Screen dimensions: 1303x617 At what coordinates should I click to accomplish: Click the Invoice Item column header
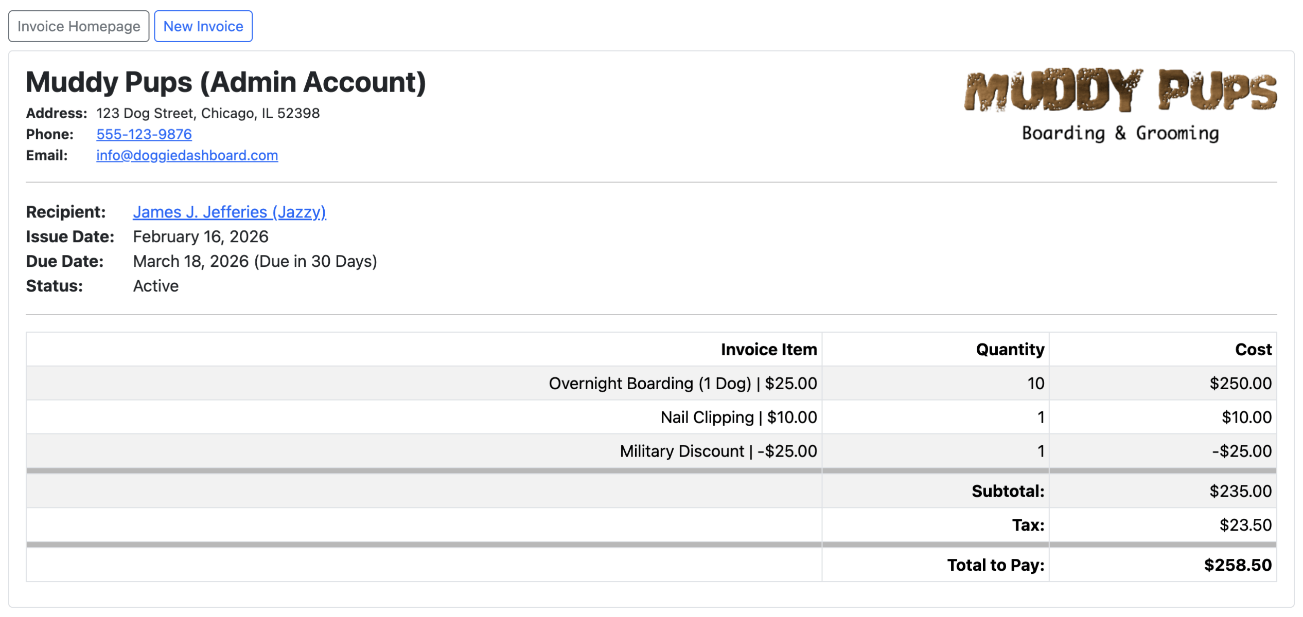(x=768, y=350)
